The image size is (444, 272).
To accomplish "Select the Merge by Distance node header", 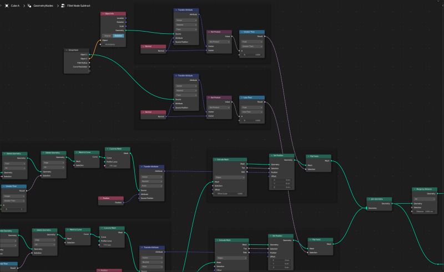I will pos(425,189).
